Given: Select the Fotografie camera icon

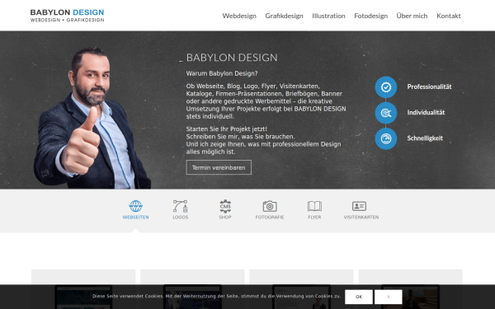Looking at the screenshot, I should (x=270, y=206).
